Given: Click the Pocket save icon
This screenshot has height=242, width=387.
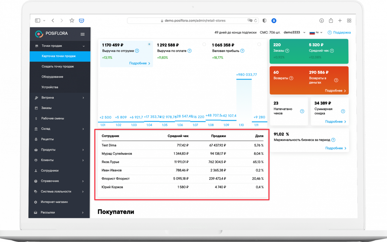Looking at the screenshot, I should tap(82, 20).
